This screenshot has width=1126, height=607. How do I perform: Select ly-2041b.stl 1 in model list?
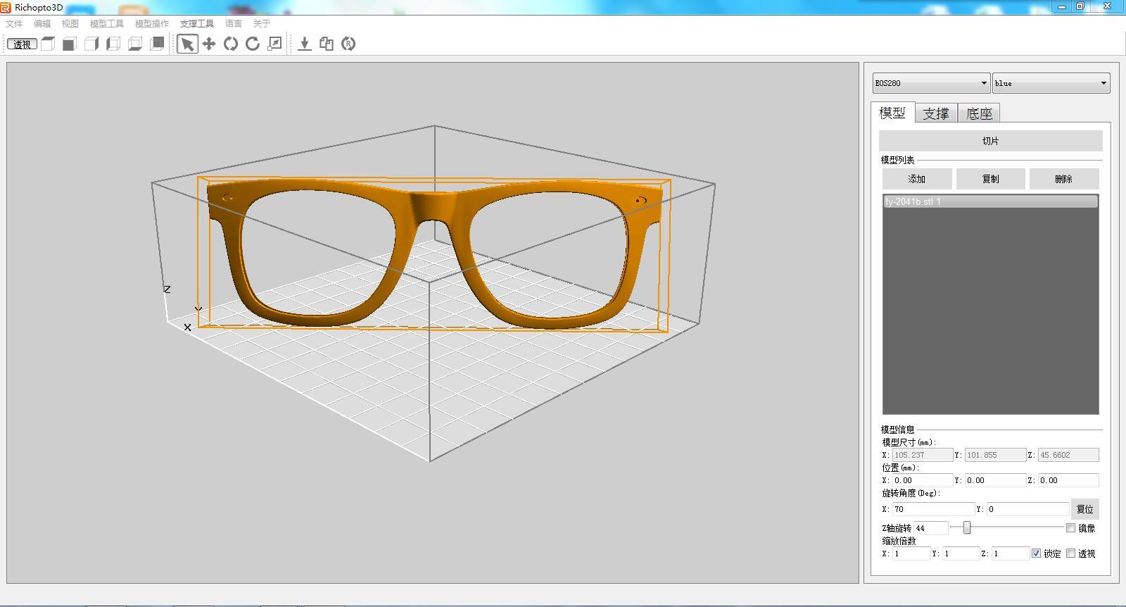[990, 201]
